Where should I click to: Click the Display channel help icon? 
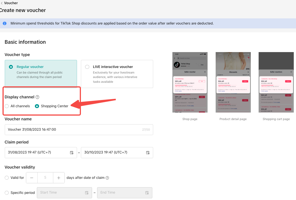click(x=37, y=97)
